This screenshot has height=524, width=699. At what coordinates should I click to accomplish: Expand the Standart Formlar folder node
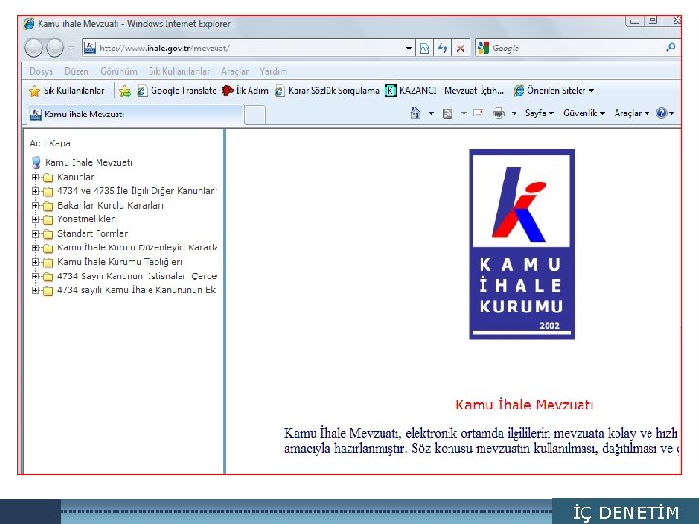coord(35,234)
